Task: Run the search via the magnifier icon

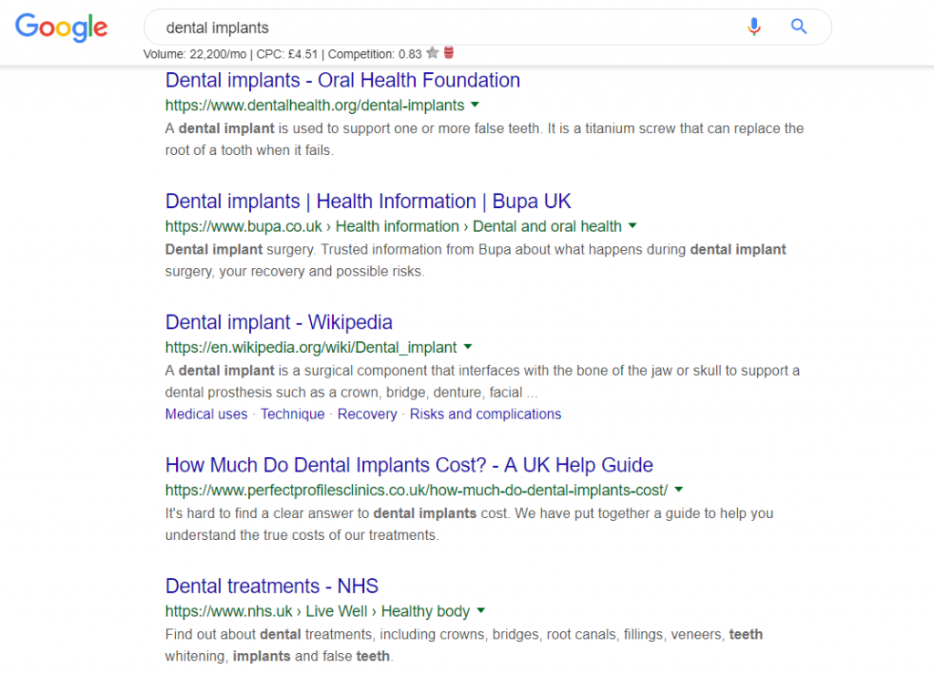Action: (x=799, y=26)
